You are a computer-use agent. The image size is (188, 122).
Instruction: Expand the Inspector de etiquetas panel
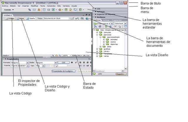pos(95,14)
